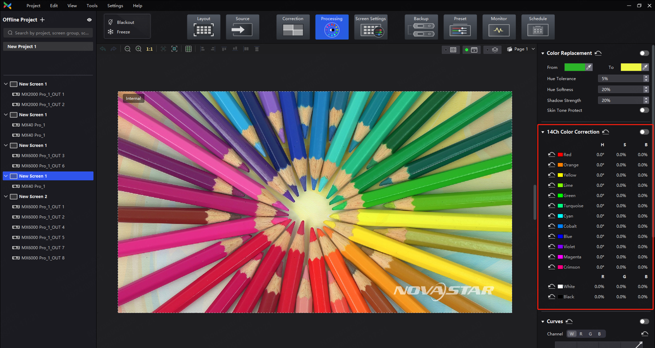Reset the Red channel row

click(x=551, y=155)
